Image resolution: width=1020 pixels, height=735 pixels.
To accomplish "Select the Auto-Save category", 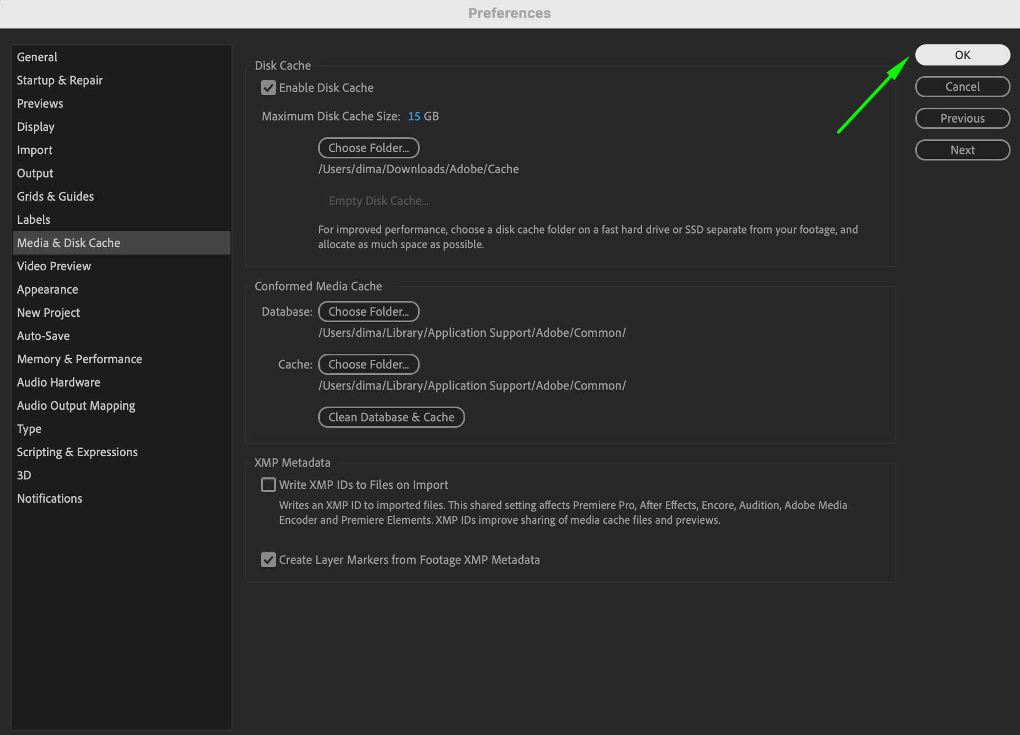I will [x=43, y=336].
